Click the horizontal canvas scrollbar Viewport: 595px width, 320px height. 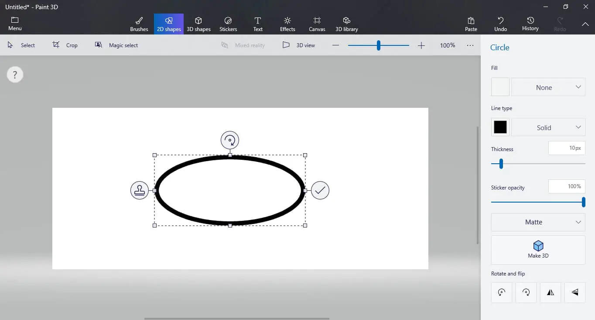click(x=237, y=319)
